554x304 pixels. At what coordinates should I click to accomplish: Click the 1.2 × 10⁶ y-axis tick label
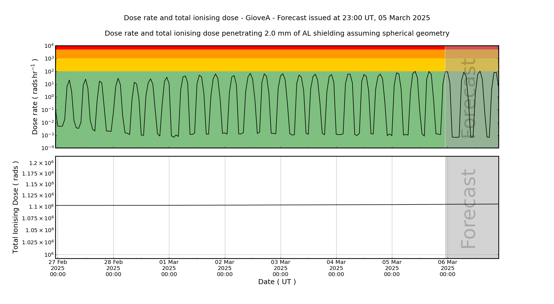pyautogui.click(x=42, y=163)
